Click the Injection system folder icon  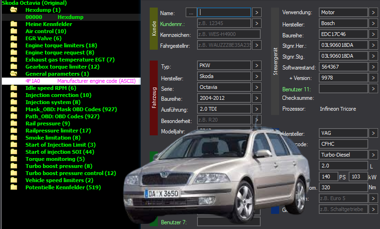14,102
